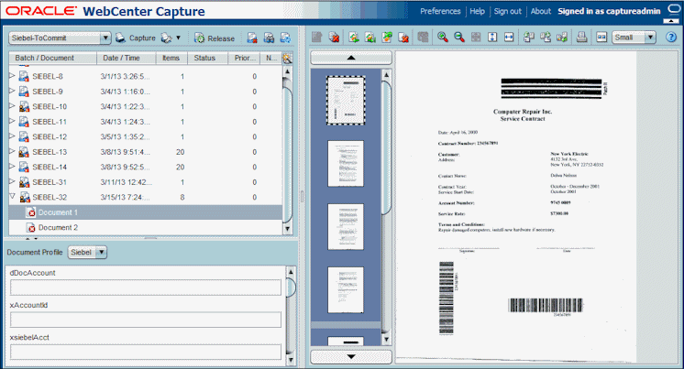Collapse the header bar toggle at top right

click(x=671, y=20)
